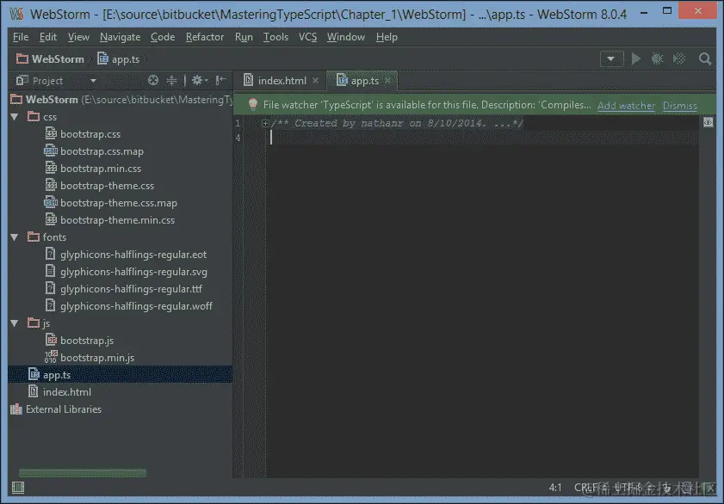The height and width of the screenshot is (504, 724).
Task: Close the index.html tab
Action: [x=315, y=80]
